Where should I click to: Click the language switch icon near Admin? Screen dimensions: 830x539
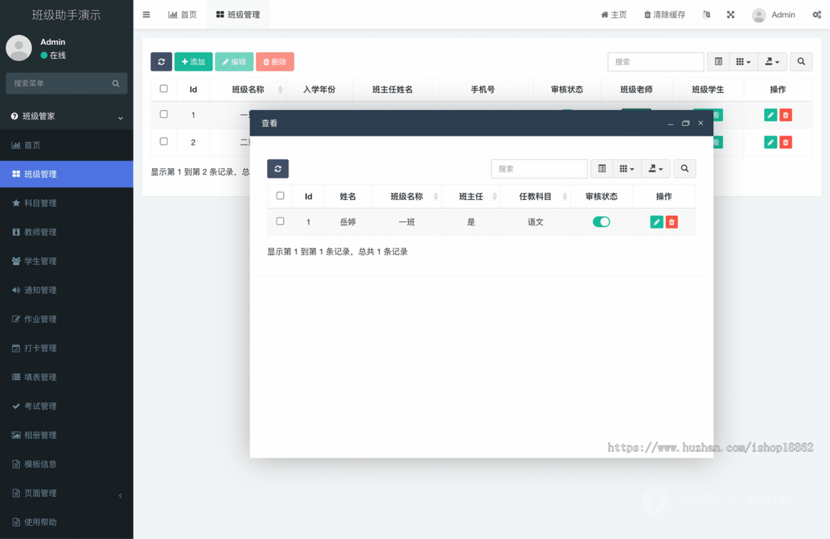tap(706, 14)
